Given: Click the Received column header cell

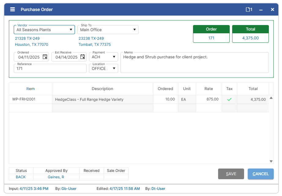Looking at the screenshot, I should (91, 170).
